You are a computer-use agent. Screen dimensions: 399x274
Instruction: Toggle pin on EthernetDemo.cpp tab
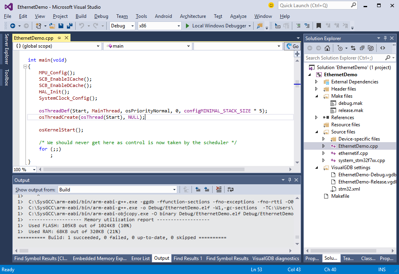[59, 38]
